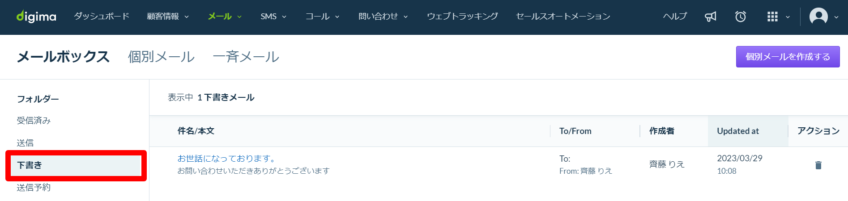Image resolution: width=848 pixels, height=201 pixels.
Task: Click 個別メールを作成する button
Action: [788, 57]
